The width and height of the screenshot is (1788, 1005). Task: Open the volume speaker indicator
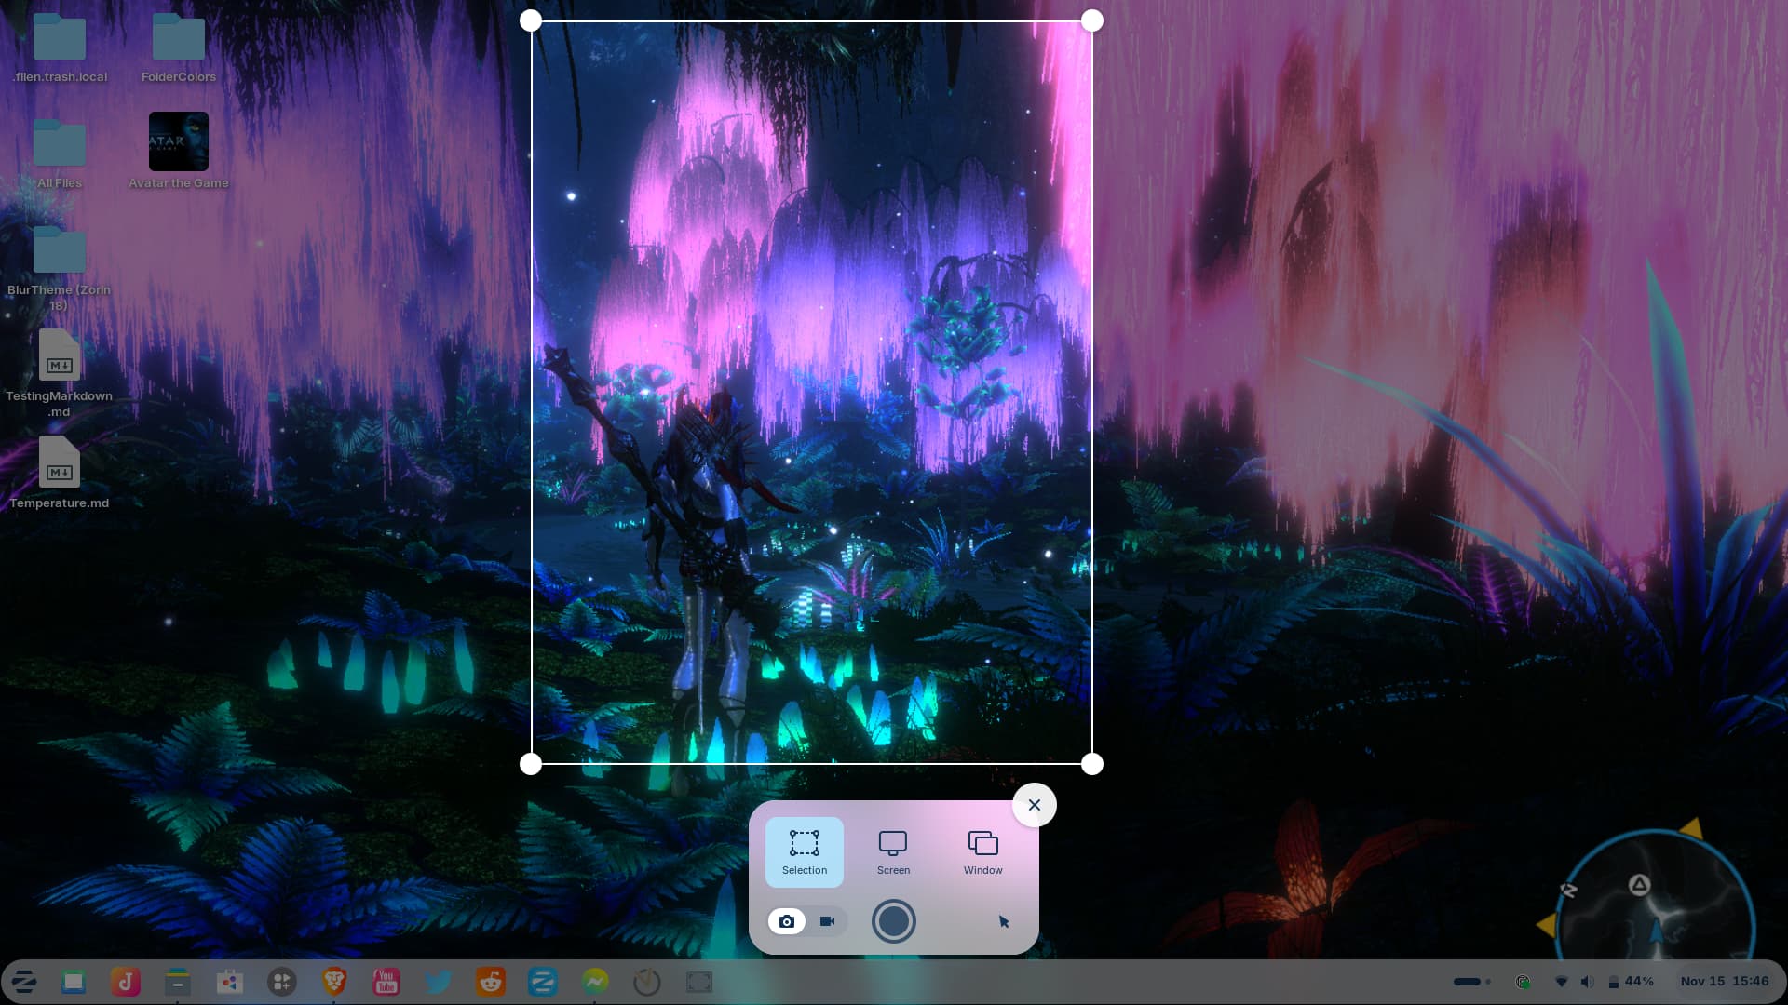click(1588, 982)
